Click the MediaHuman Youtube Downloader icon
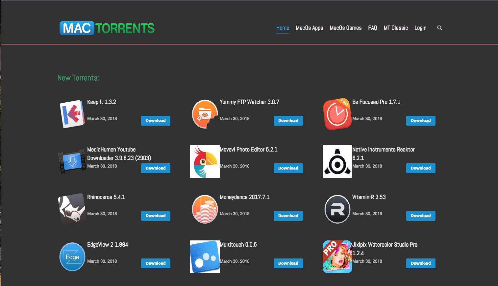498x286 pixels. click(72, 162)
